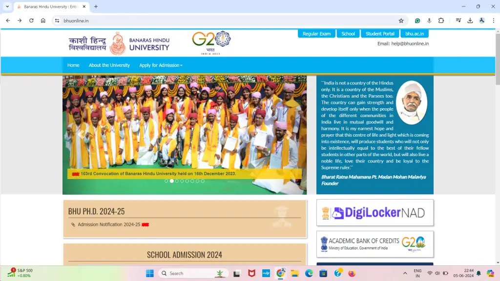Open the Academic Bank of Credits banner
The width and height of the screenshot is (500, 281).
point(375,244)
